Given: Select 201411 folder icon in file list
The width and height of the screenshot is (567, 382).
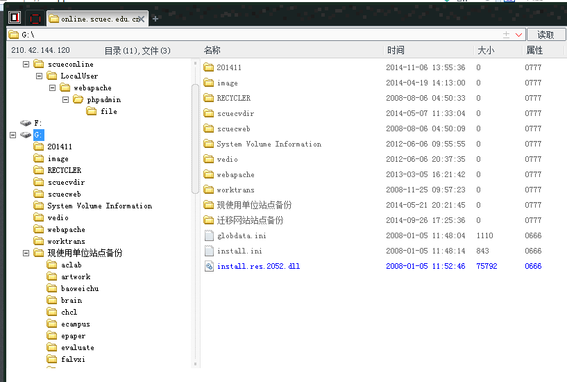Looking at the screenshot, I should 209,67.
